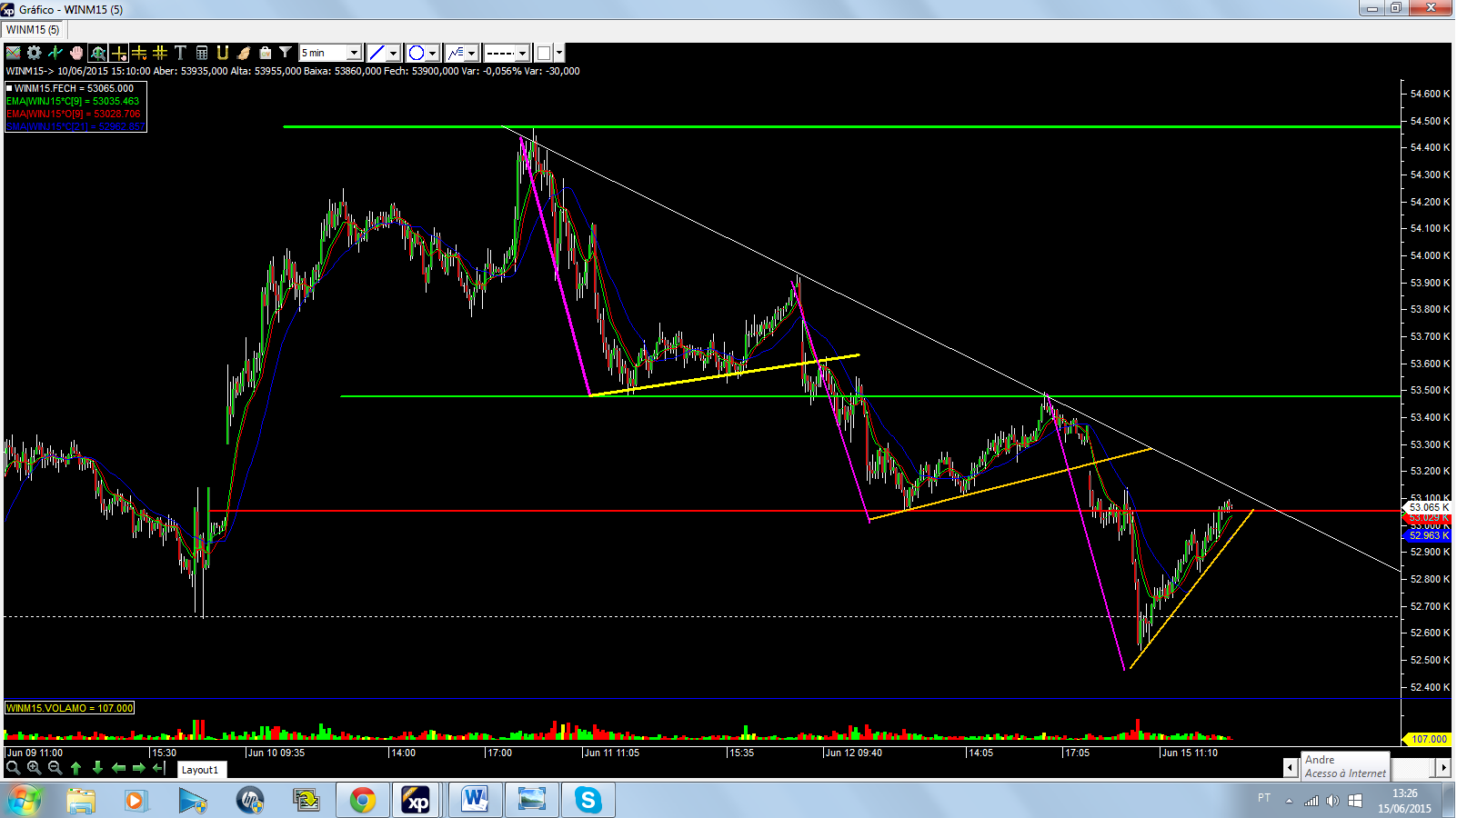
Task: Click the OHLC quote info line
Action: (x=293, y=71)
